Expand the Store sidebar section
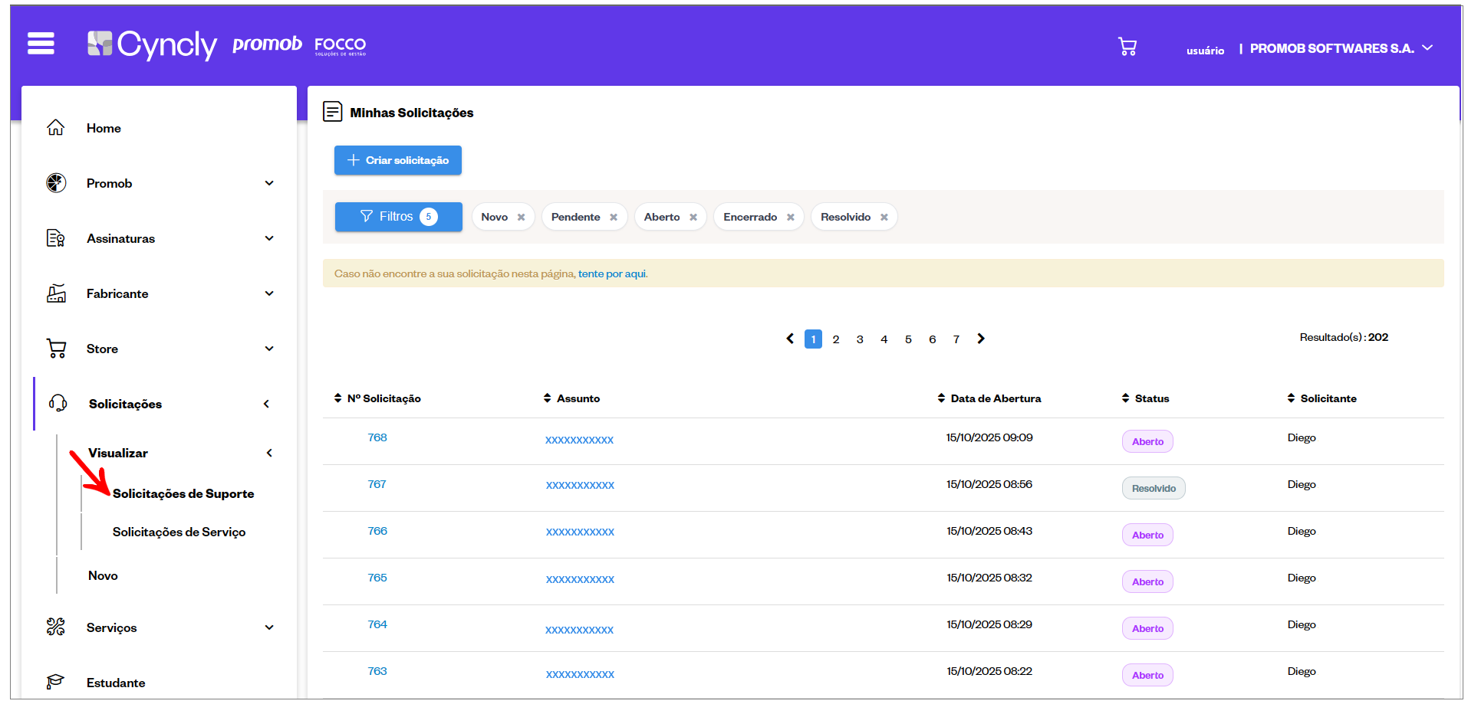Screen dimensions: 1468x714 click(269, 349)
